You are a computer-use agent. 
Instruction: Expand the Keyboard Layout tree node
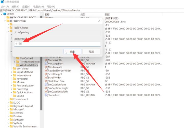pyautogui.click(x=8, y=106)
